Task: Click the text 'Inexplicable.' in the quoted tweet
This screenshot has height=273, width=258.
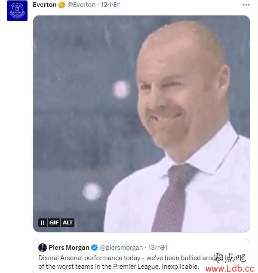Action: click(x=180, y=267)
